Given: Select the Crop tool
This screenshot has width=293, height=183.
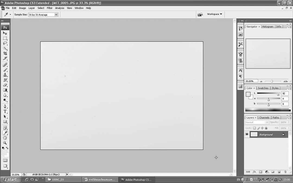Looking at the screenshot, I should 5,53.
